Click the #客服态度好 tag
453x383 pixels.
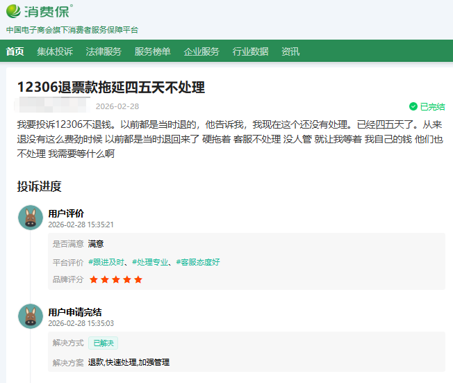tap(197, 262)
